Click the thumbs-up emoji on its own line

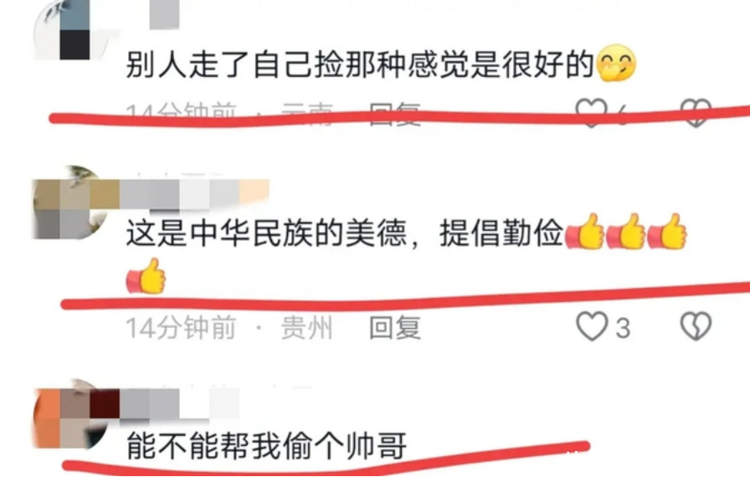[146, 276]
